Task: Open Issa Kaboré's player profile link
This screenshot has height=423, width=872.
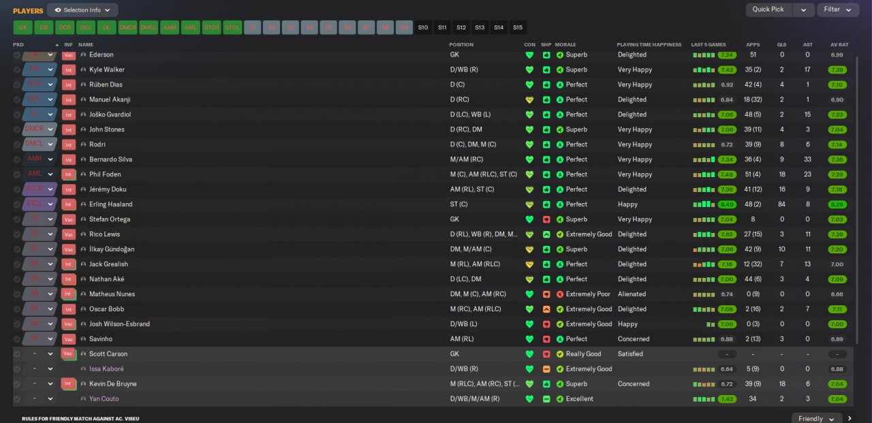Action: pos(106,369)
